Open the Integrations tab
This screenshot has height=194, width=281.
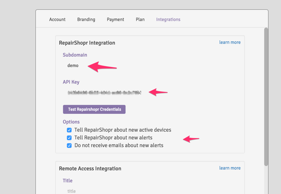[x=168, y=19]
